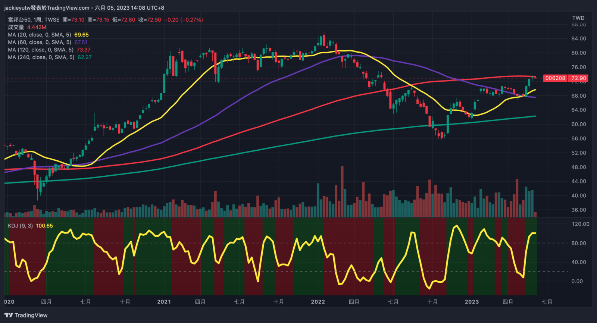Open the TWD currency selector
597x323 pixels.
point(578,18)
